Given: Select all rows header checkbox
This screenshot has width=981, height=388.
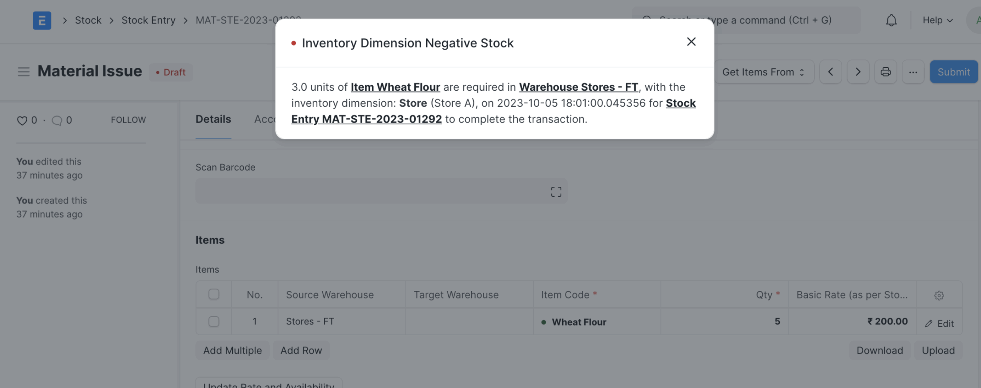Looking at the screenshot, I should pyautogui.click(x=214, y=294).
